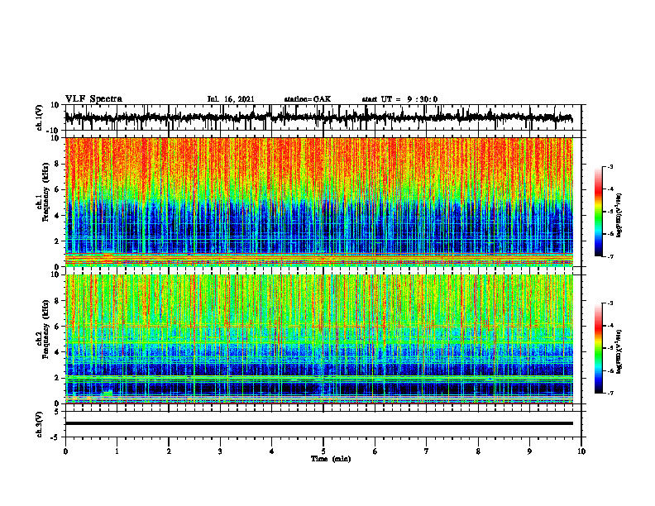The height and width of the screenshot is (506, 655).
Task: Click the "-7" label below ch.2 colorbar
Action: pos(610,393)
